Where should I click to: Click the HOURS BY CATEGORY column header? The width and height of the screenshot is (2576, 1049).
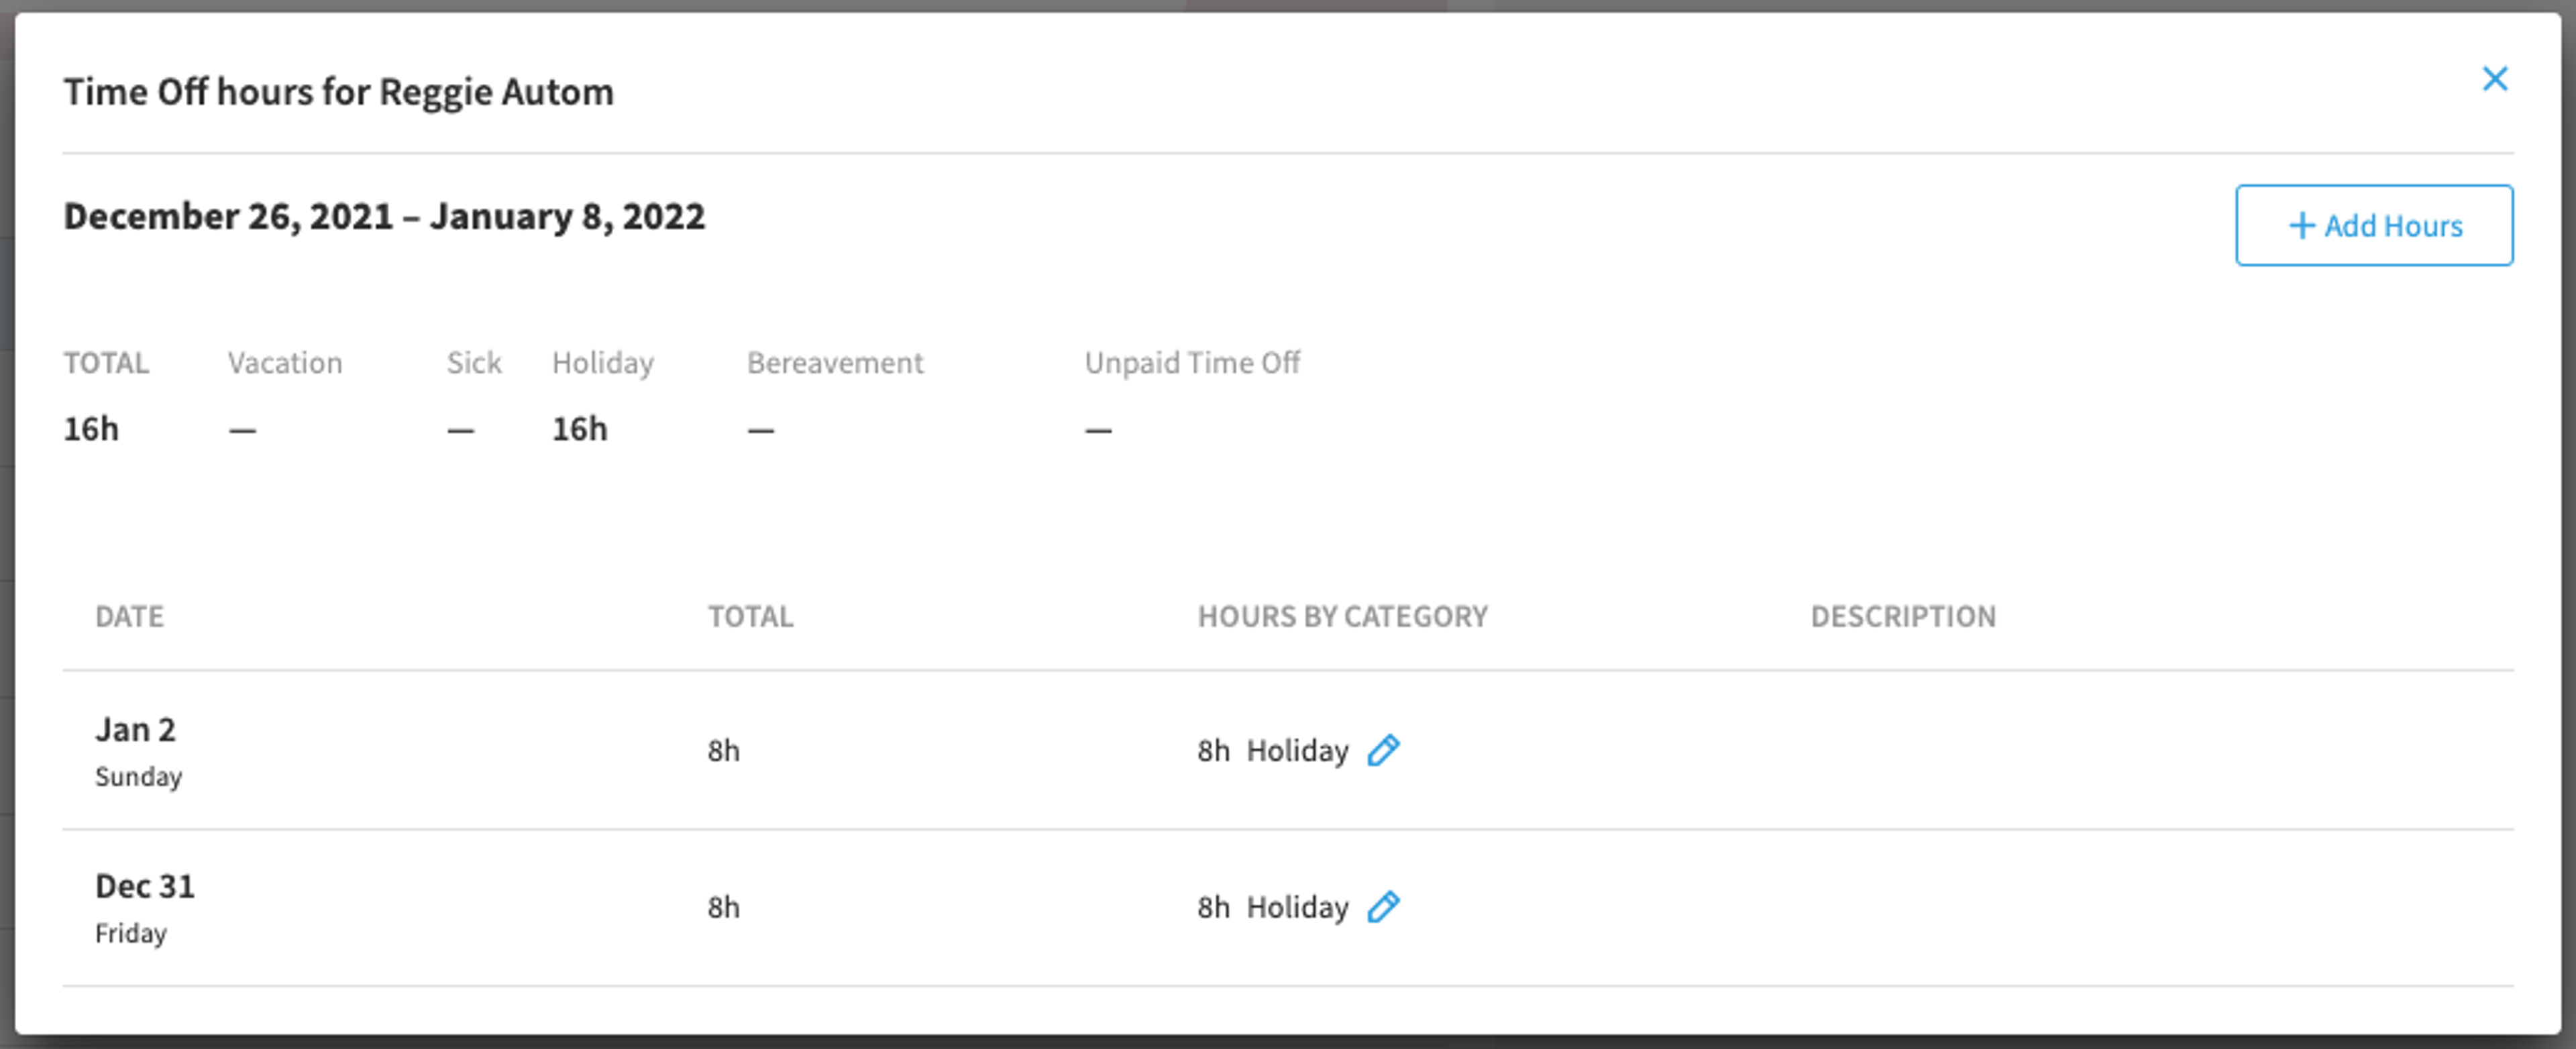tap(1342, 616)
